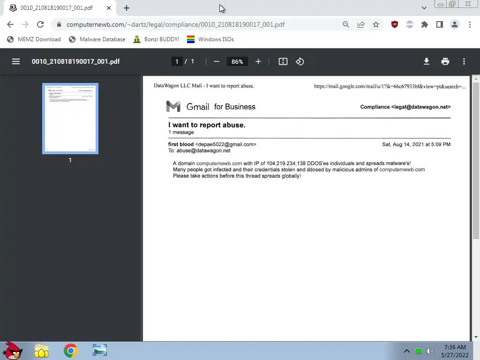Click the mail.google.com URL in the PDF header
This screenshot has width=480, height=360.
coord(390,86)
